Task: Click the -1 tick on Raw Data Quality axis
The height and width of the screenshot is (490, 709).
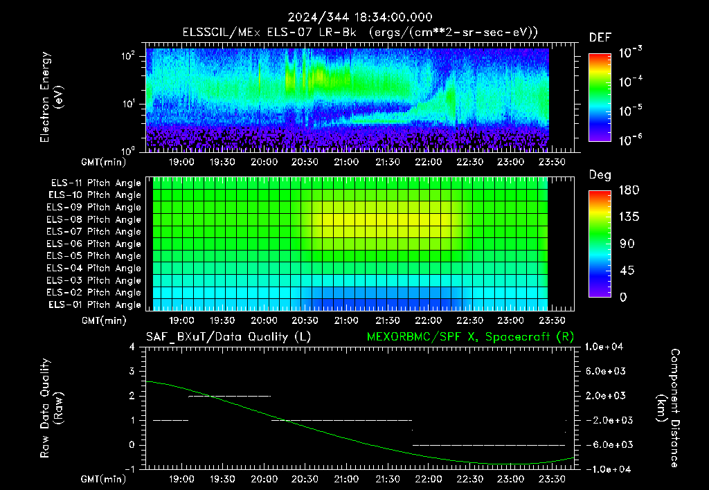Action: pos(129,469)
